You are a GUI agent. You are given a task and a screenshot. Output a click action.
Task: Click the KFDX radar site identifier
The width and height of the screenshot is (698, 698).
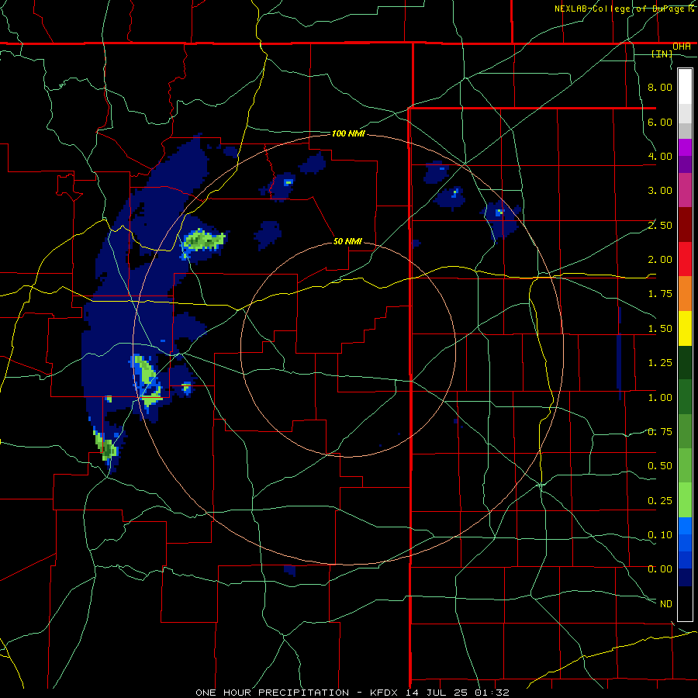coord(383,693)
